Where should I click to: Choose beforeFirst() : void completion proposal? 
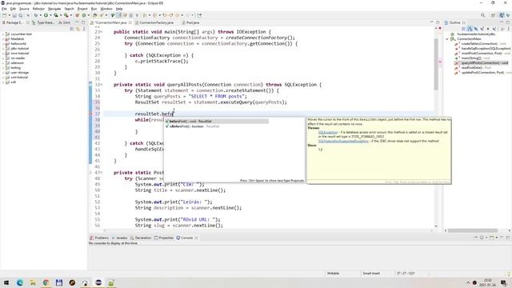217,121
